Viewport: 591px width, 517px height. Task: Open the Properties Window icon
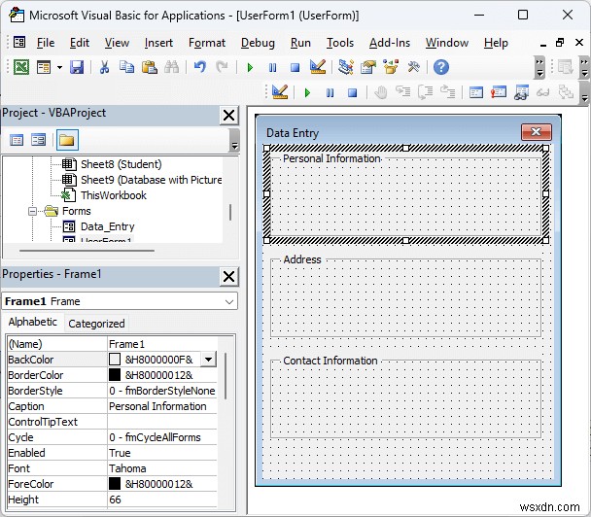click(368, 67)
